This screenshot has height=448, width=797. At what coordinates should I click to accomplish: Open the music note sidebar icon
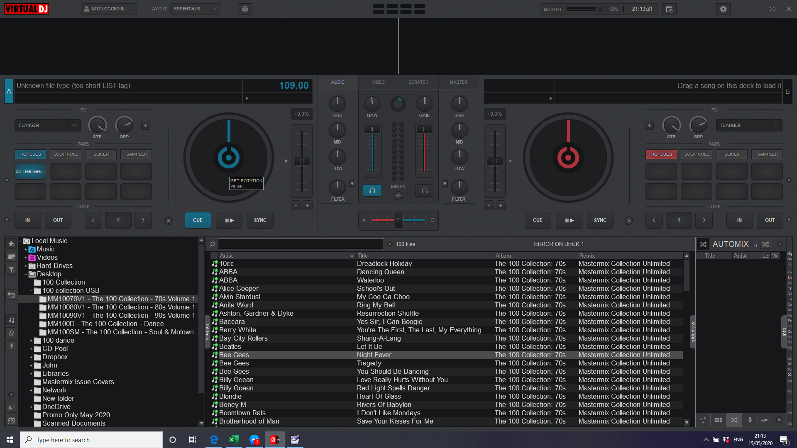(11, 320)
